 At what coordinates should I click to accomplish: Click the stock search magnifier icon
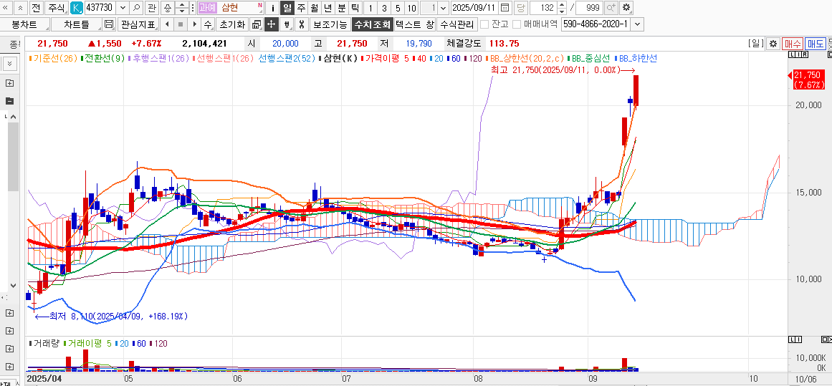136,8
